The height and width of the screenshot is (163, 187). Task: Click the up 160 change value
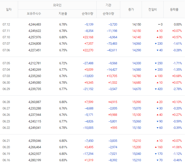(159, 147)
